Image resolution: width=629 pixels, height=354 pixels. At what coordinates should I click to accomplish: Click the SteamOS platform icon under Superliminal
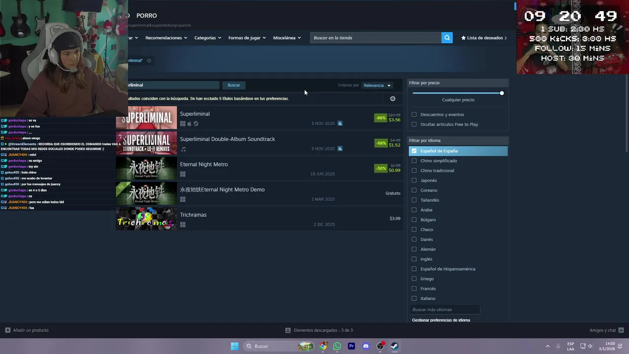tap(196, 124)
